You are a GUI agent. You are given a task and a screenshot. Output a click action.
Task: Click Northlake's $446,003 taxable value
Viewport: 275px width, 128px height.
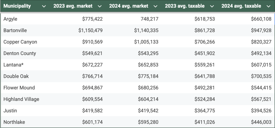click(261, 122)
